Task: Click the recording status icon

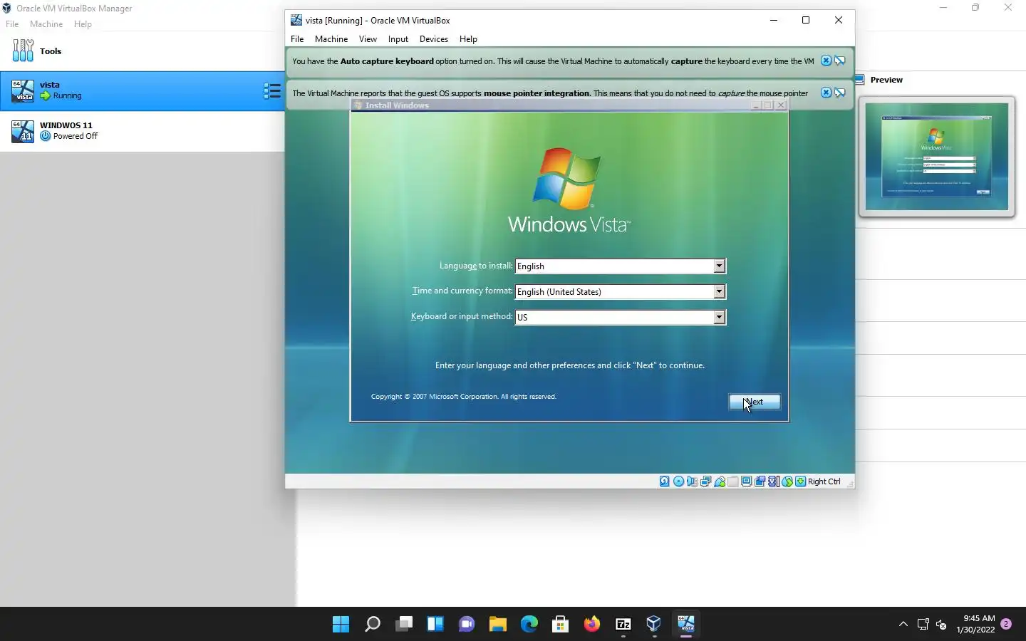Action: click(x=760, y=481)
